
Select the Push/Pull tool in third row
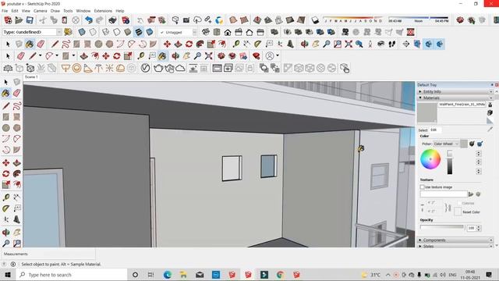pos(178,44)
